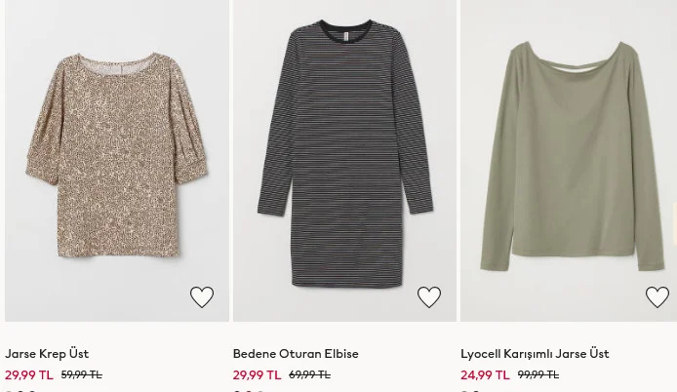Click the crossed-out 69,99 TL price
Image resolution: width=677 pixels, height=392 pixels.
309,374
